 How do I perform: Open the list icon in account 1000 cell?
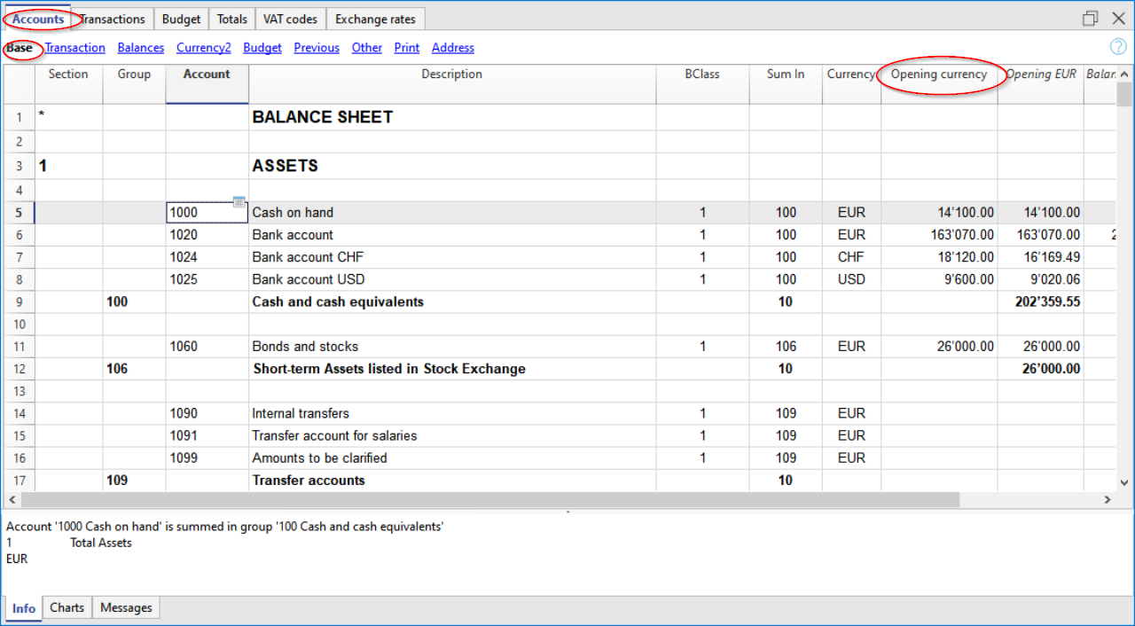(x=239, y=203)
